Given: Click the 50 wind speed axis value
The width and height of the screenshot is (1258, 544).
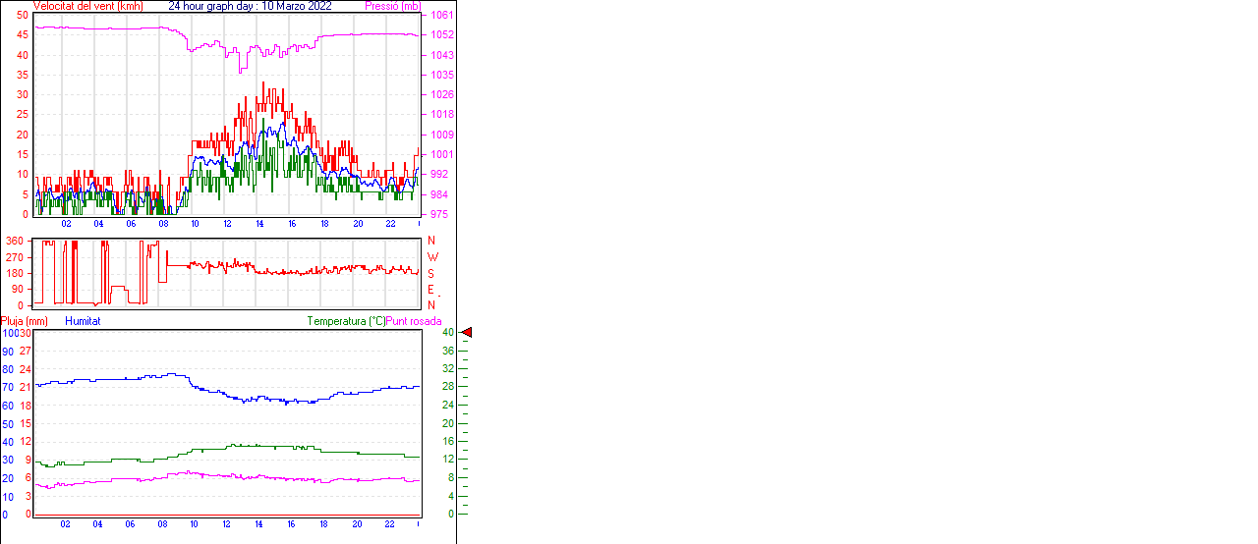Looking at the screenshot, I should (22, 16).
